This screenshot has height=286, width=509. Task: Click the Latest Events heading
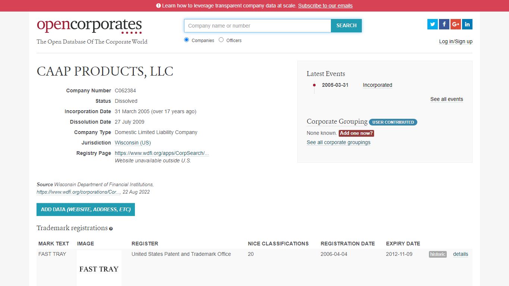click(326, 74)
